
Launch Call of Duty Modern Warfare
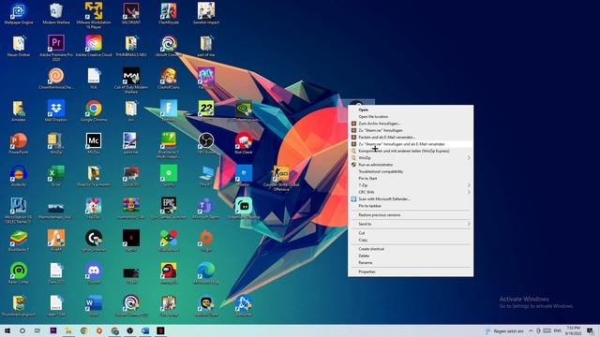(131, 81)
